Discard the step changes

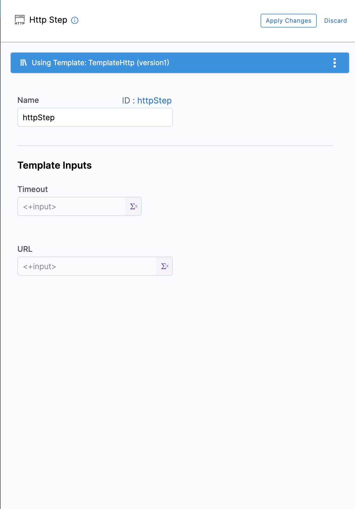coord(335,21)
